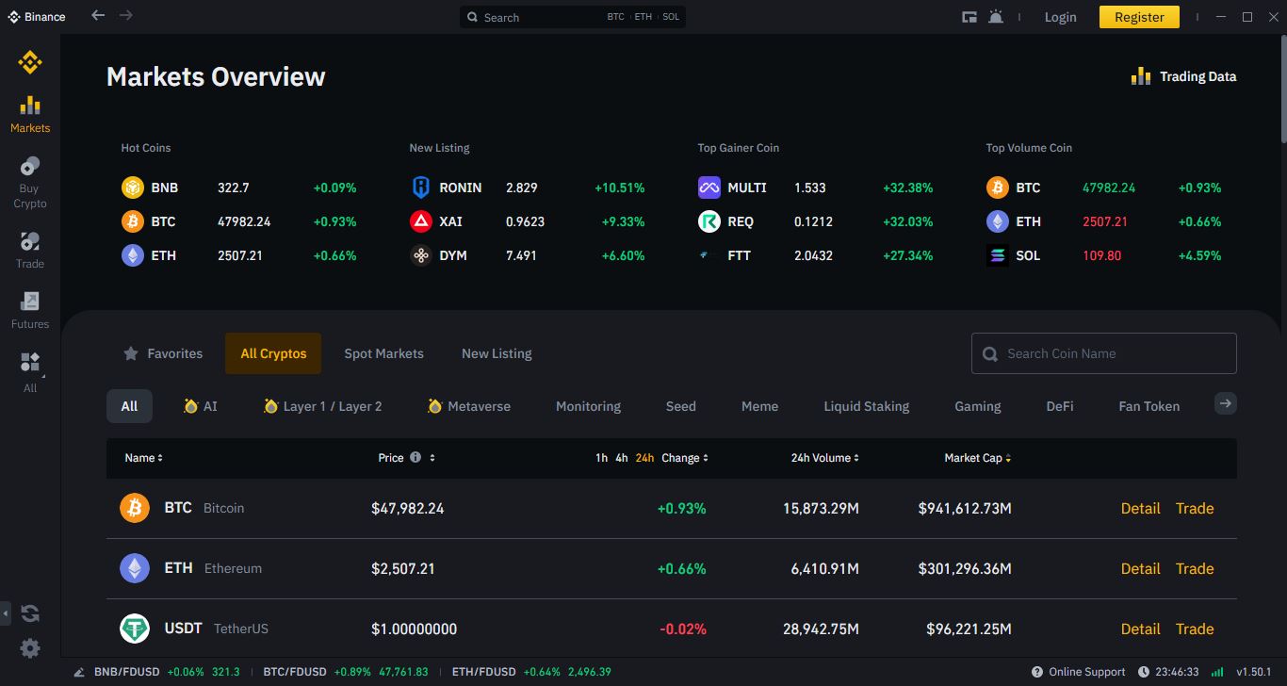Screen dimensions: 1287x686
Task: Click the sidebar refresh sync icon
Action: tap(30, 613)
